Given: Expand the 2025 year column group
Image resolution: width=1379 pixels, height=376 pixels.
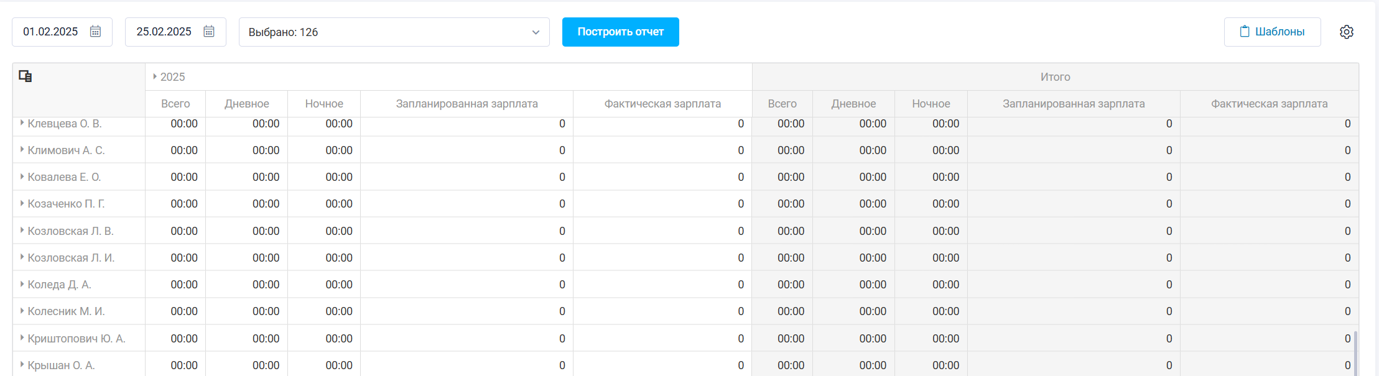Looking at the screenshot, I should coord(155,76).
